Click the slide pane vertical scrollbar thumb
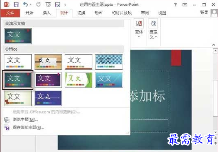Image resolution: width=218 pixels, height=152 pixels. [x=216, y=98]
